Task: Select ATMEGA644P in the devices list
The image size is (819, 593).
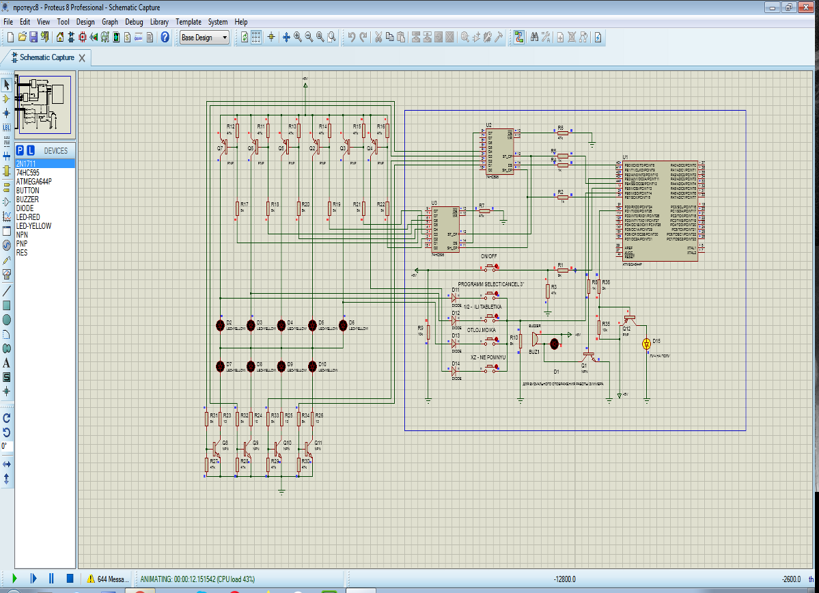Action: coord(34,182)
